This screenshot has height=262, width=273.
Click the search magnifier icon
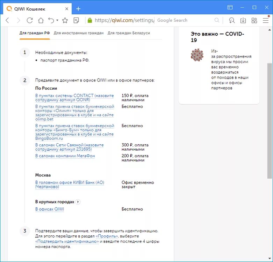(217, 20)
